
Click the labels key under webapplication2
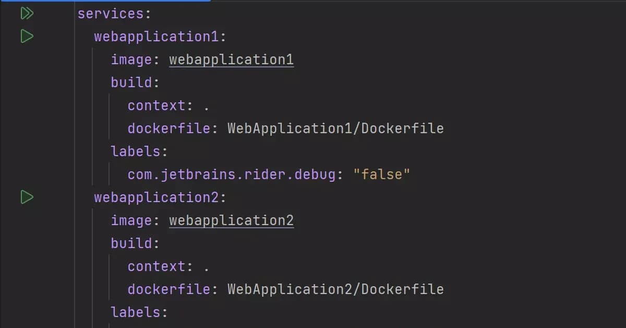click(x=136, y=312)
